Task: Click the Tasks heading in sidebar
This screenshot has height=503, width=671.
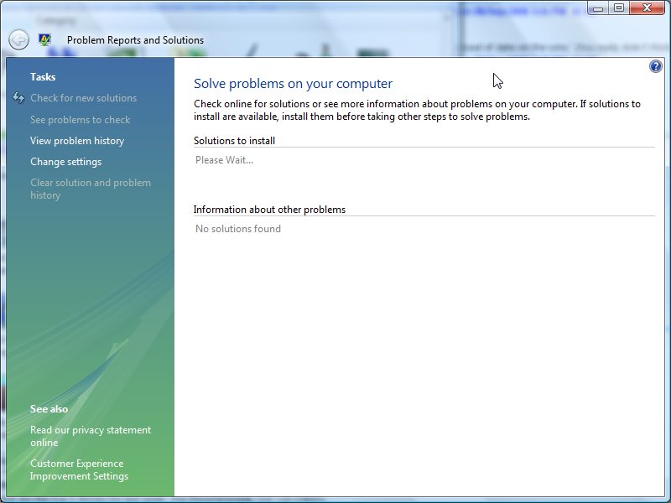Action: [43, 77]
